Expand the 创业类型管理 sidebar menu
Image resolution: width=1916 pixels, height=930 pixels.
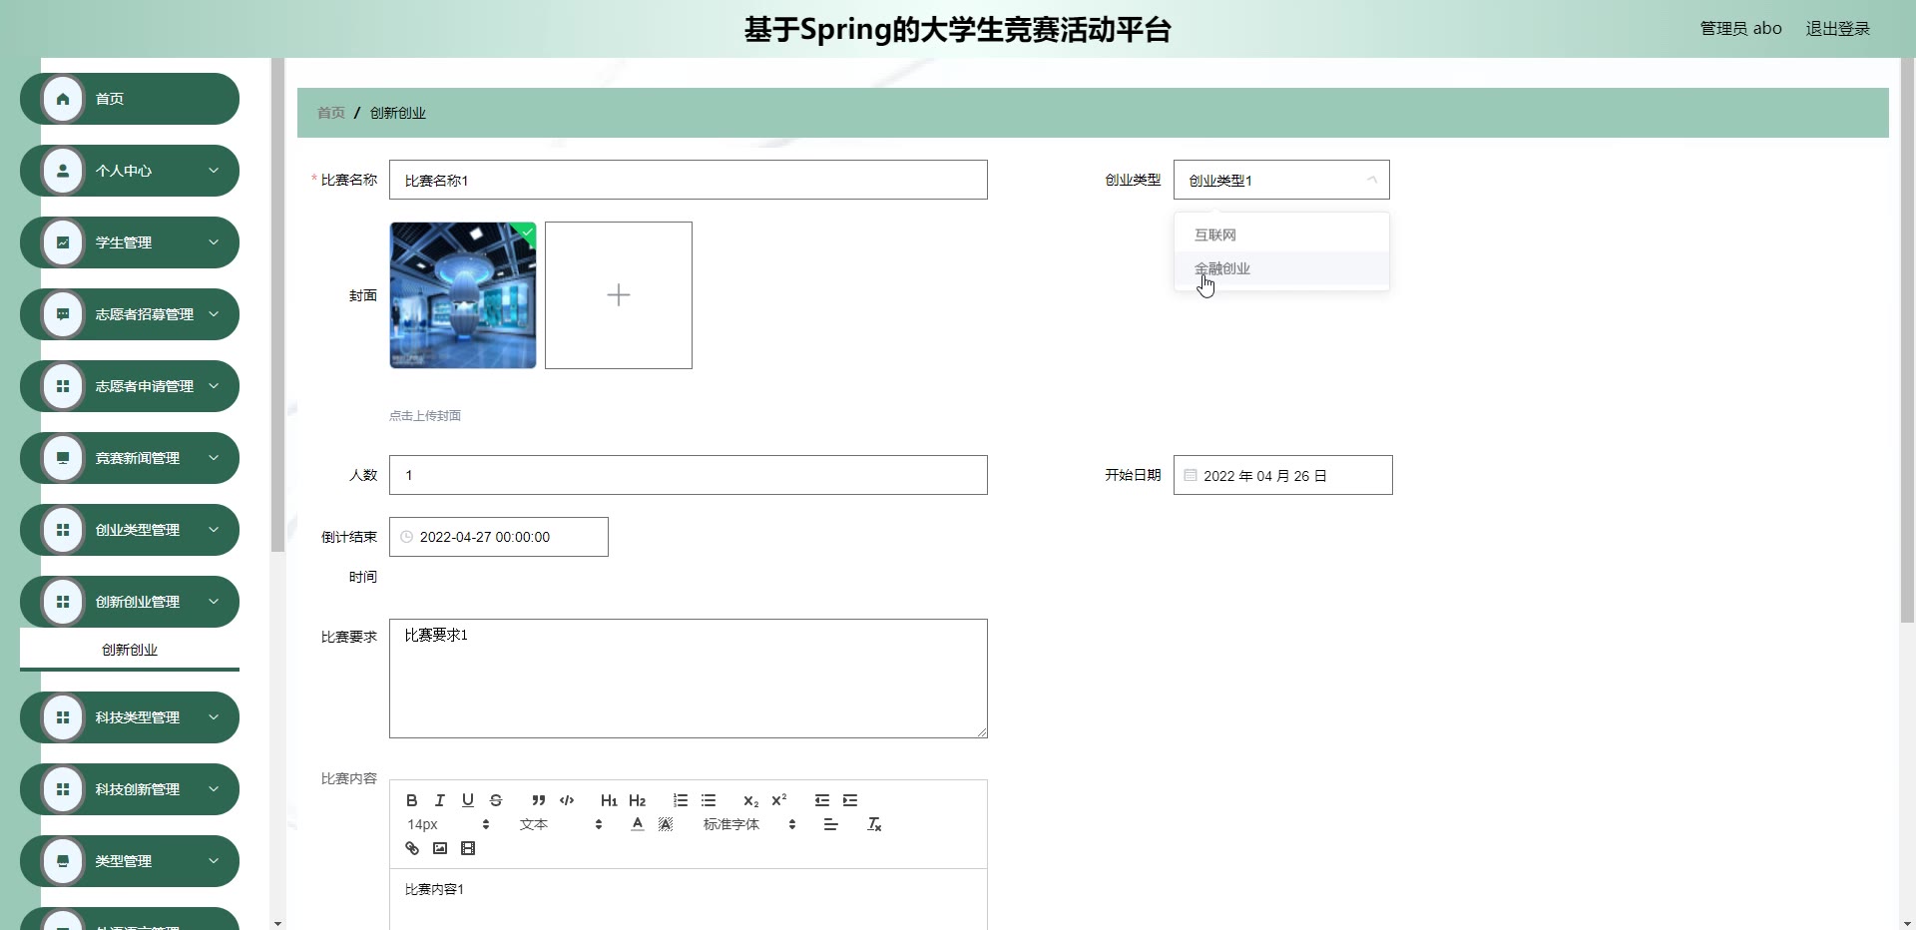tap(130, 530)
